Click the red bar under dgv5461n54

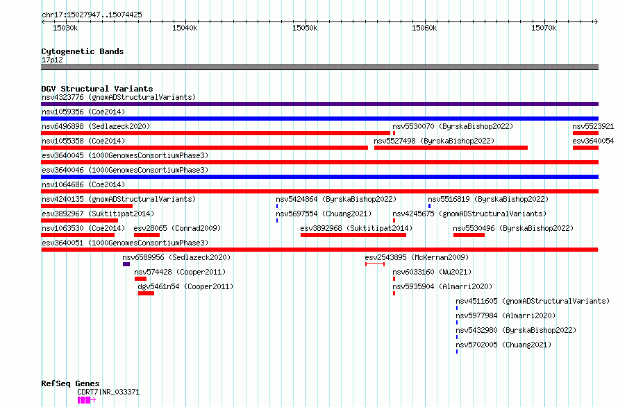point(146,293)
